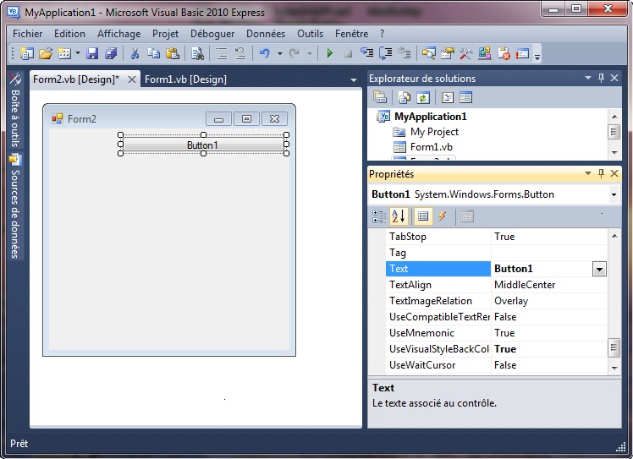Click the Error List toolbar icon

[x=504, y=53]
